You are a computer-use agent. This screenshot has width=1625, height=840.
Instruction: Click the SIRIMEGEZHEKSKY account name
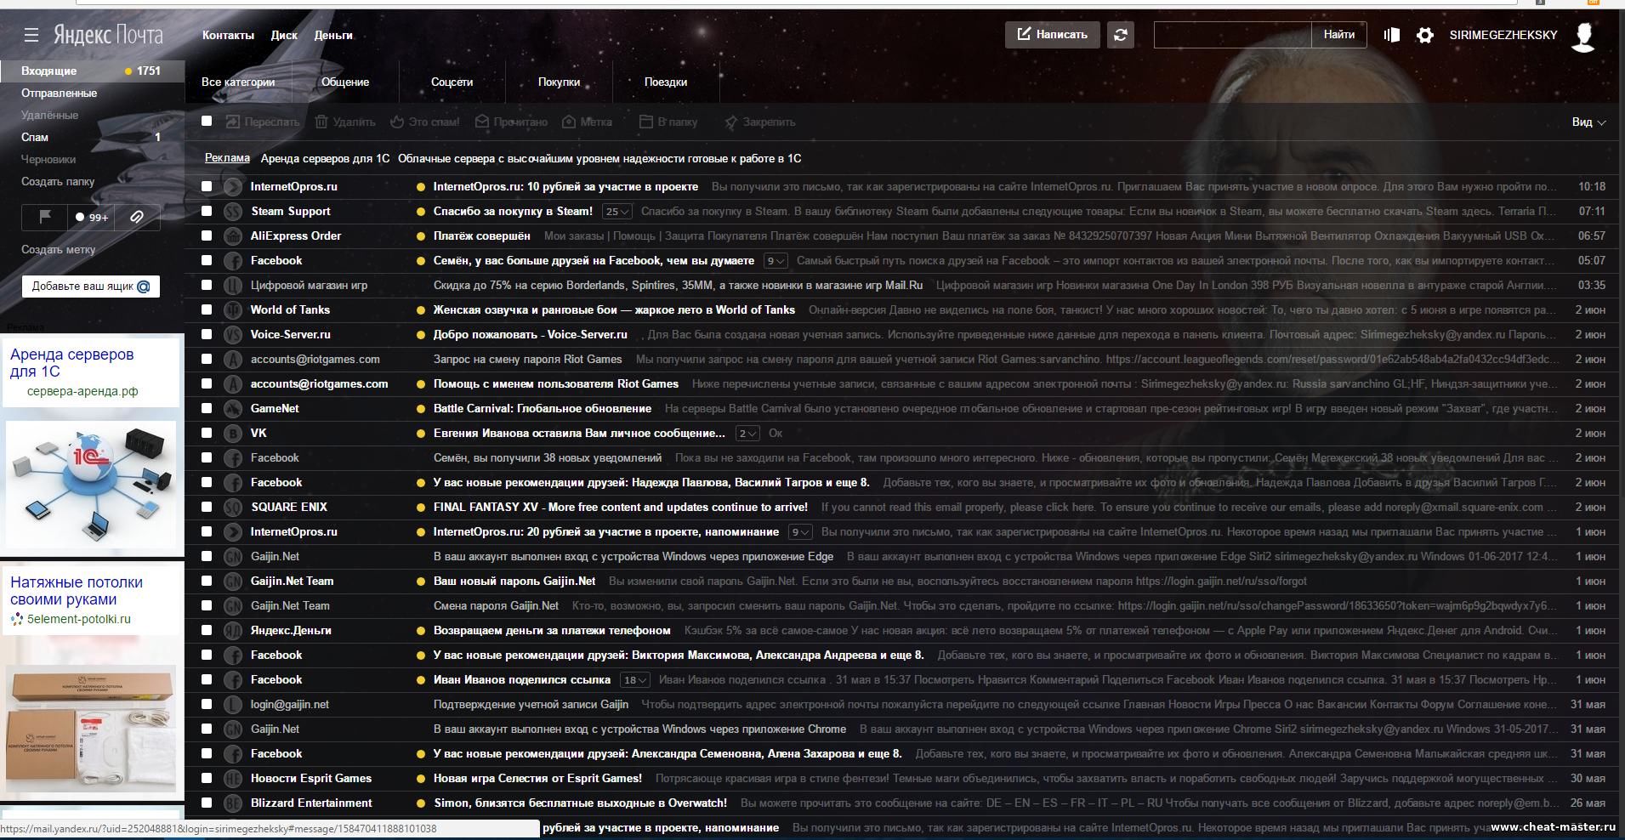tap(1503, 35)
